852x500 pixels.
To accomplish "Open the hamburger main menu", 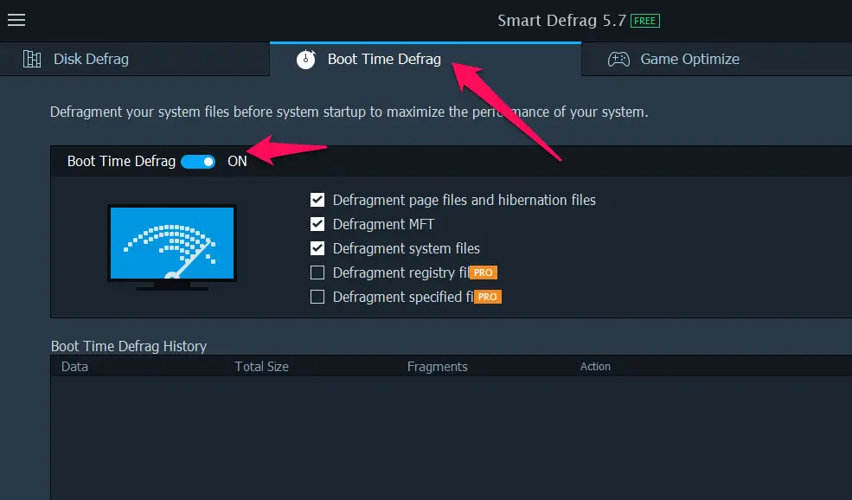I will (x=16, y=20).
